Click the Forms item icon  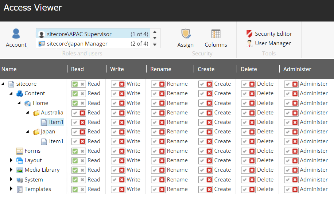pos(20,151)
